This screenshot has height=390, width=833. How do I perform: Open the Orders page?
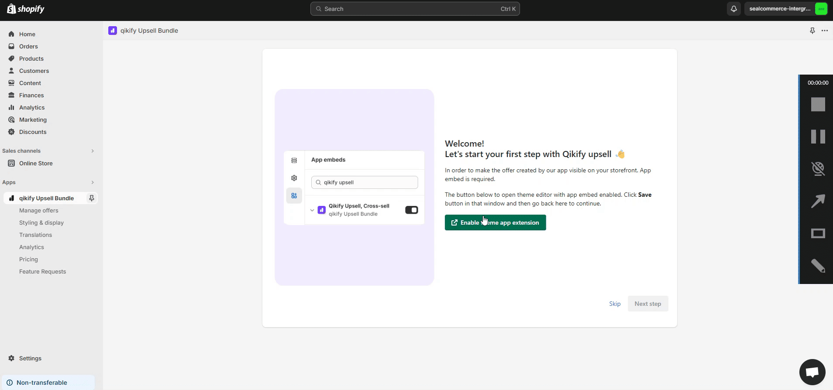point(28,46)
